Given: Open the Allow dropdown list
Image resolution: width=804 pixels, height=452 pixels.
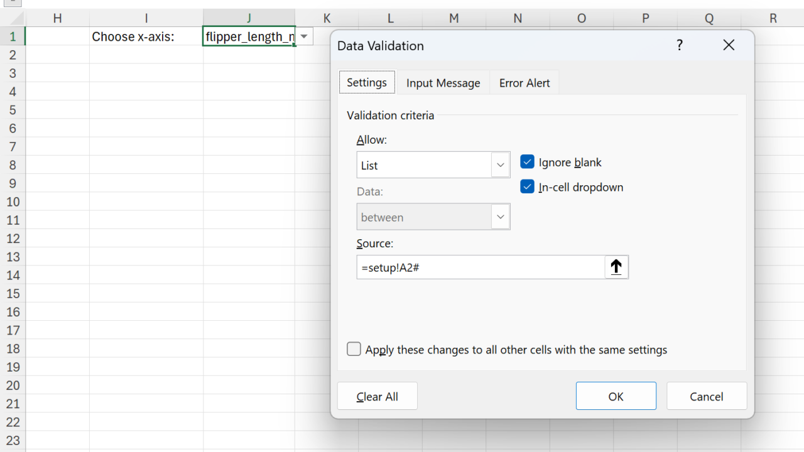Looking at the screenshot, I should (500, 165).
